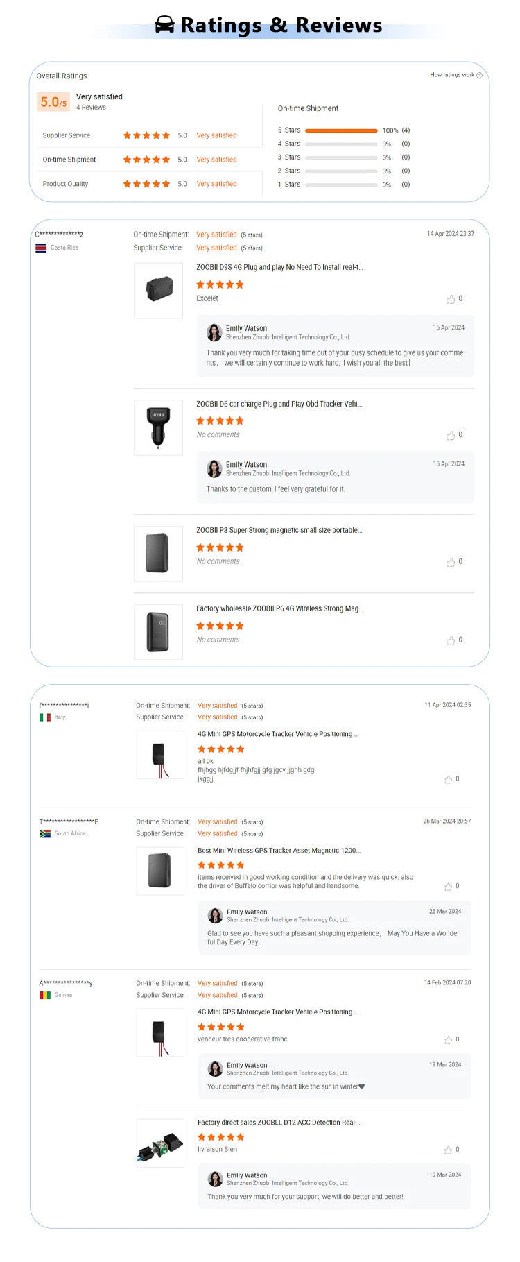
Task: Open the "How ratings work" help icon
Action: pyautogui.click(x=478, y=74)
